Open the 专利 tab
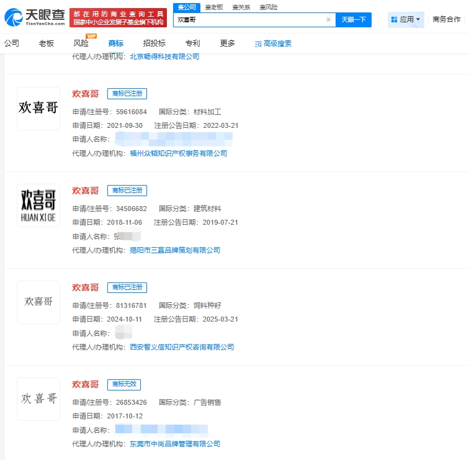The image size is (469, 460). (192, 43)
